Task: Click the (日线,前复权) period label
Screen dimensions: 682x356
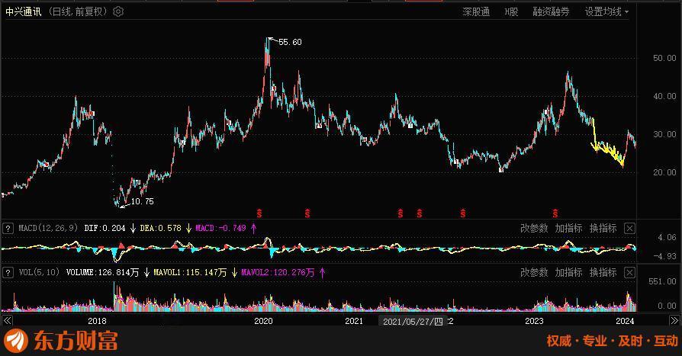Action: pos(77,11)
